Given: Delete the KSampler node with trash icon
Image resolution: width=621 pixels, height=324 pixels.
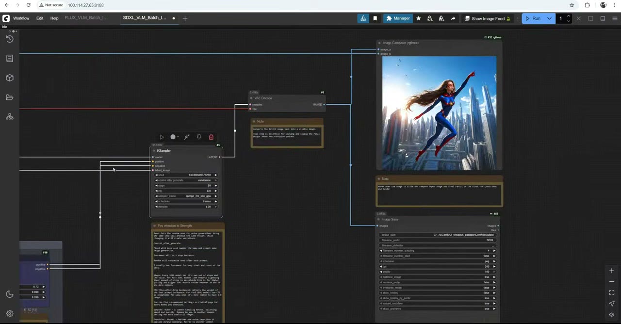Looking at the screenshot, I should coord(211,137).
